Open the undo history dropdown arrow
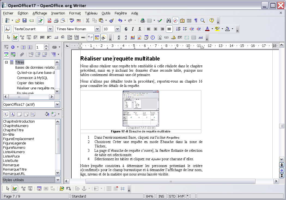Screen dimensions: 286x200 click(125, 20)
